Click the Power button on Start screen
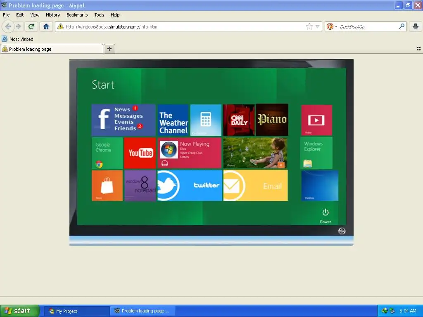Image resolution: width=423 pixels, height=317 pixels. pyautogui.click(x=326, y=215)
